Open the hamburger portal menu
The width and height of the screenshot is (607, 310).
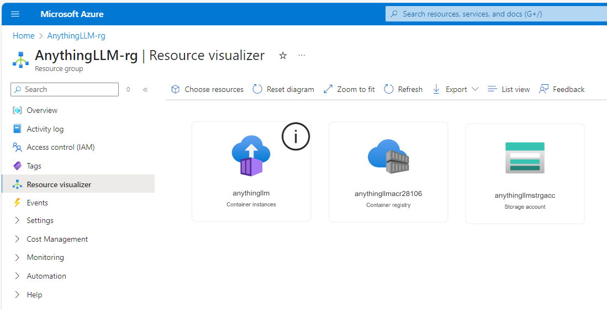pos(15,14)
